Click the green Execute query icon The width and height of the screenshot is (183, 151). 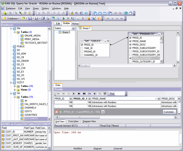click(x=64, y=19)
